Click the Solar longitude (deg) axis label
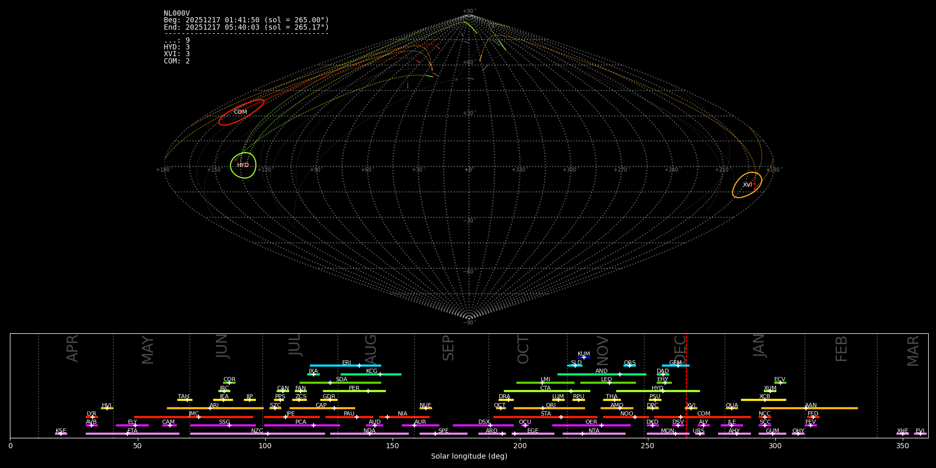 coord(469,457)
